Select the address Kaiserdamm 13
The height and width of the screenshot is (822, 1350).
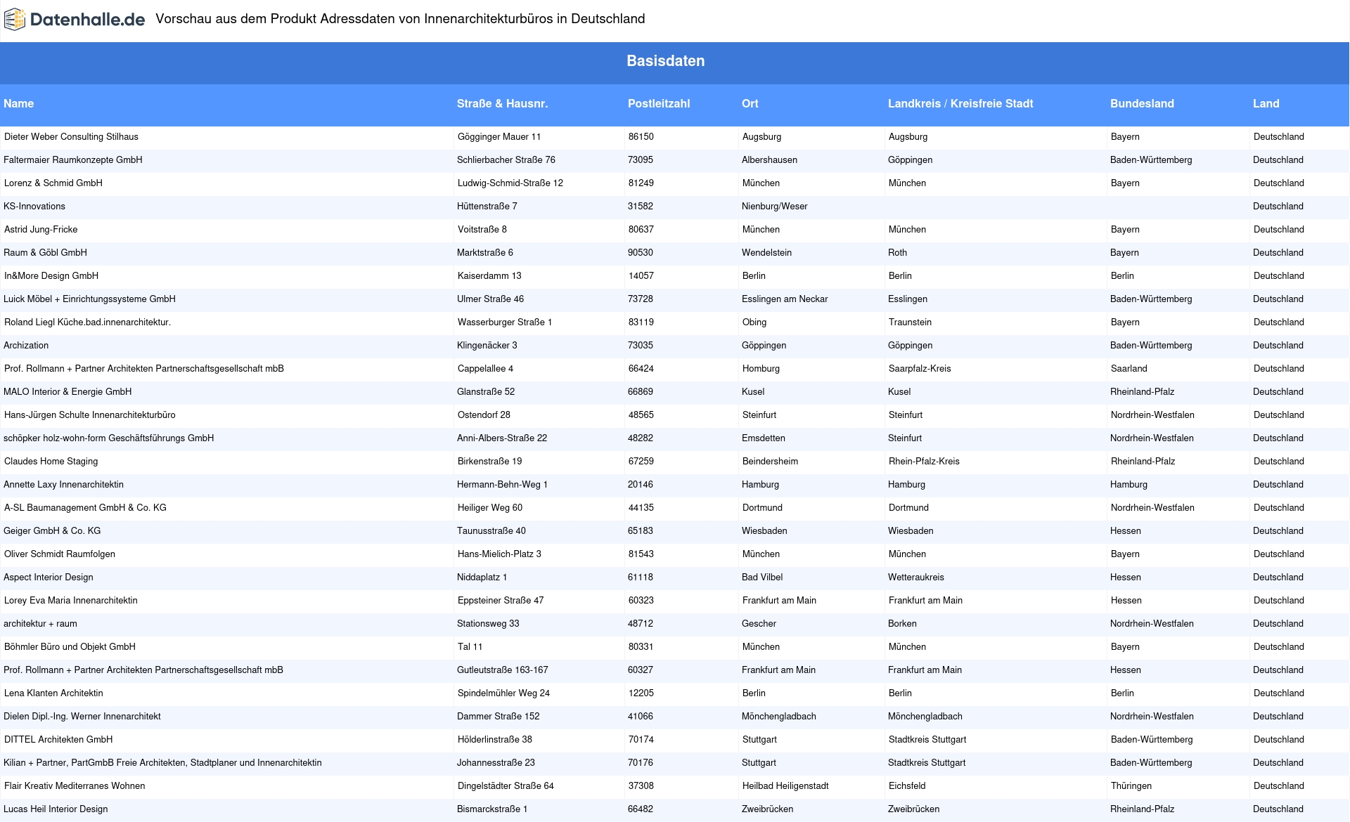coord(489,276)
